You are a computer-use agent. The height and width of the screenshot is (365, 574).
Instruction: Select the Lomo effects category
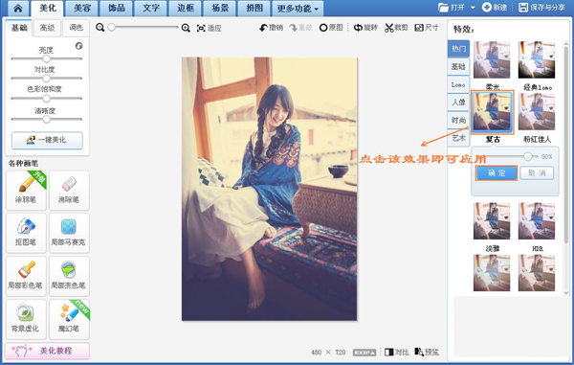pyautogui.click(x=458, y=84)
